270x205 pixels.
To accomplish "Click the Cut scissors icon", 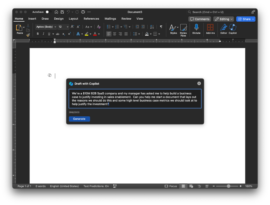I will (x=28, y=26).
